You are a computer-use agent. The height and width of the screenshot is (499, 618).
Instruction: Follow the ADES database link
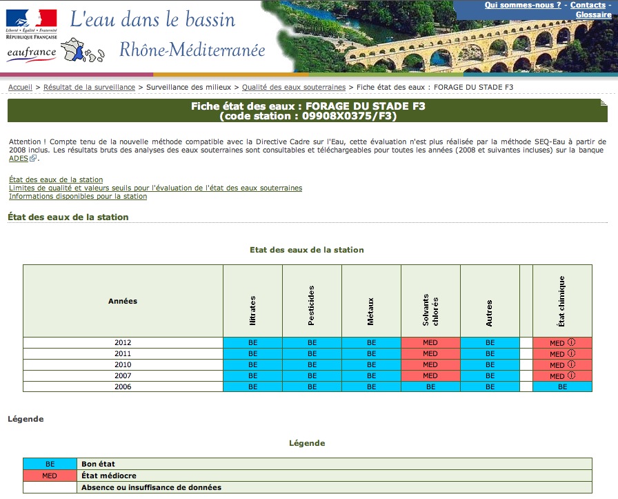point(19,158)
